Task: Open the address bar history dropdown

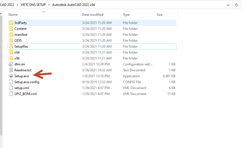Action: [228, 5]
